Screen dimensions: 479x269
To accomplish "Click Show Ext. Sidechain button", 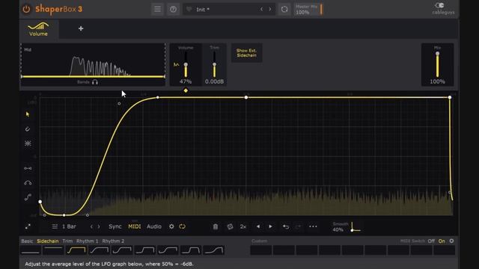I will 246,53.
